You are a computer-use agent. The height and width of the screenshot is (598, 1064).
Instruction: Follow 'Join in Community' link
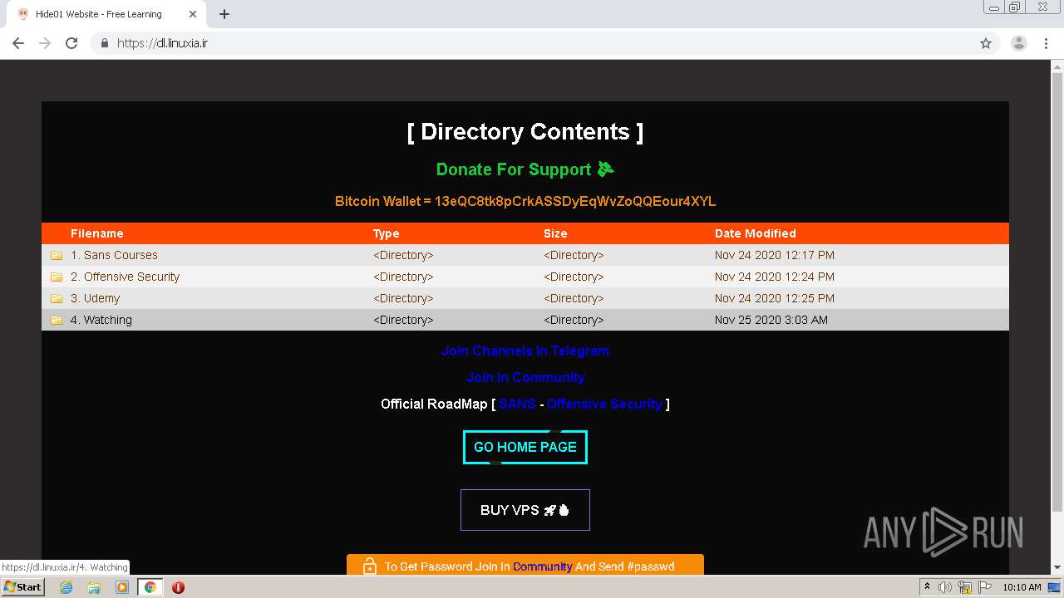click(525, 377)
